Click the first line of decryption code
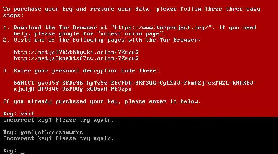 click(x=135, y=83)
